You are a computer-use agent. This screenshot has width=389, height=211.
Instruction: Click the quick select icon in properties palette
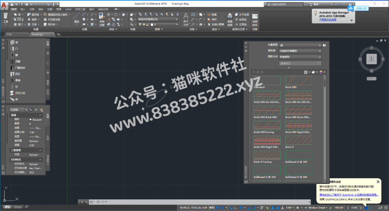(41, 109)
